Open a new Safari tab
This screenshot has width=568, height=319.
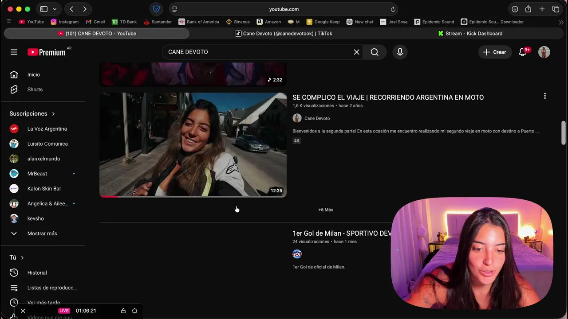(542, 9)
